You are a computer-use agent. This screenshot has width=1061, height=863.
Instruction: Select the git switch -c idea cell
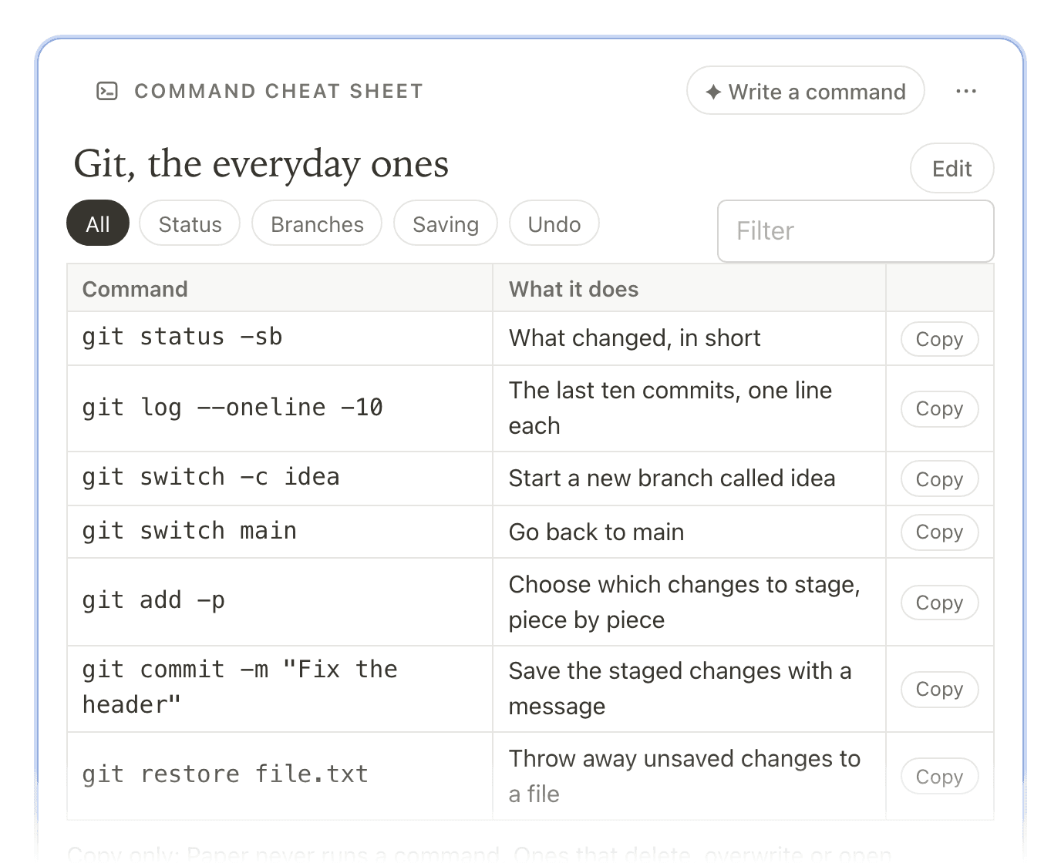click(x=280, y=479)
